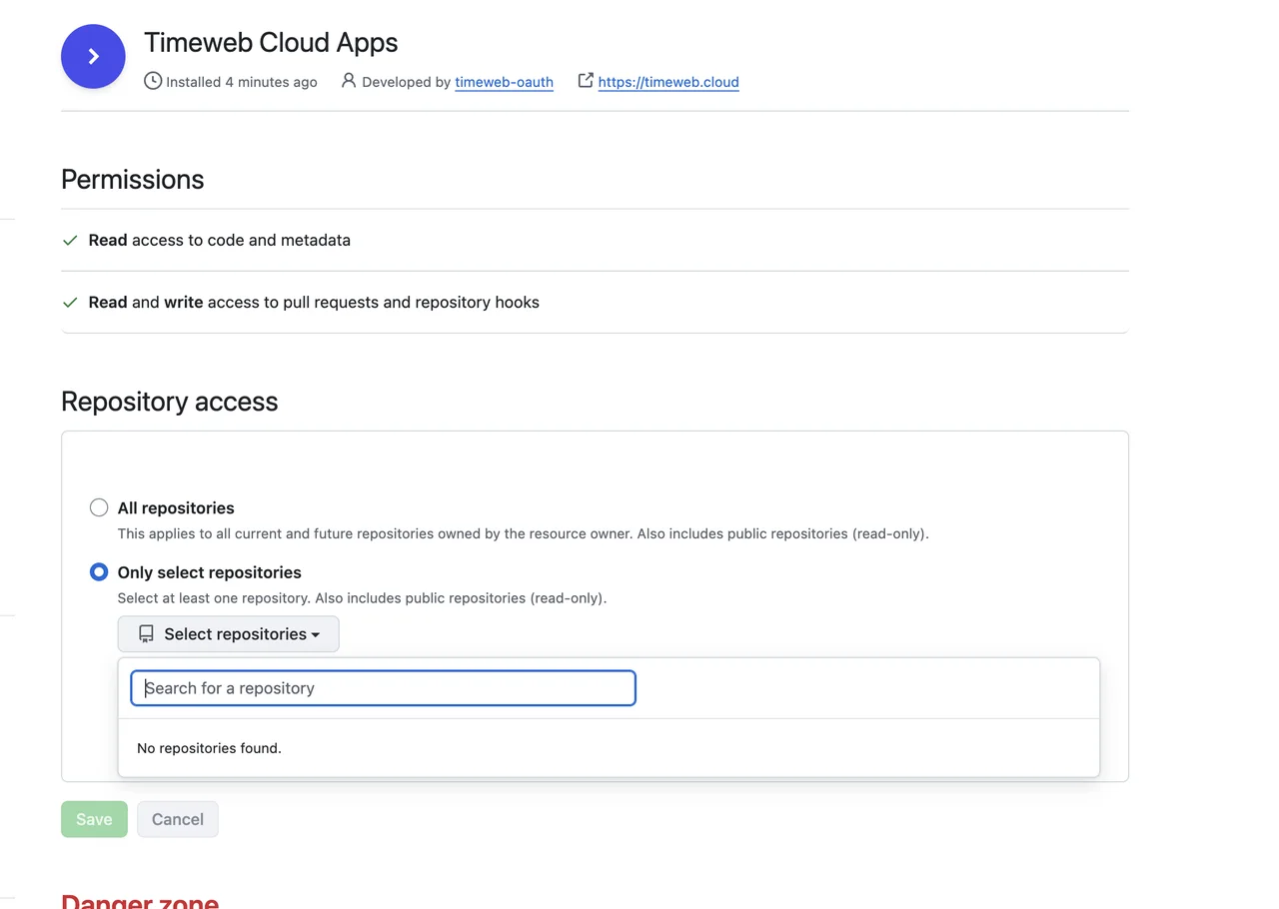
Task: Click the Timeweb Cloud Apps title
Action: coord(271,43)
